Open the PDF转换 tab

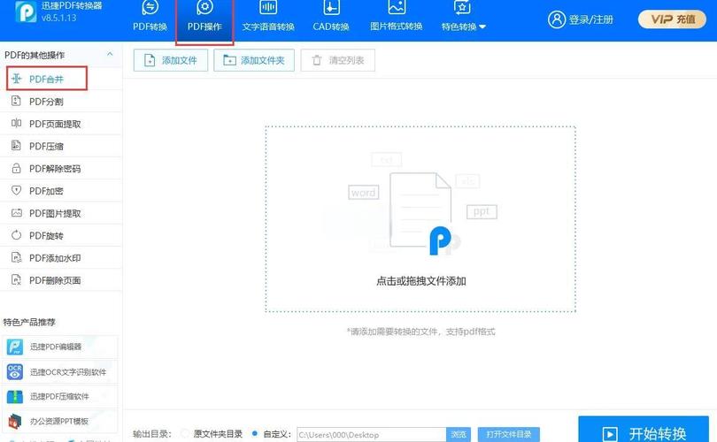[150, 16]
